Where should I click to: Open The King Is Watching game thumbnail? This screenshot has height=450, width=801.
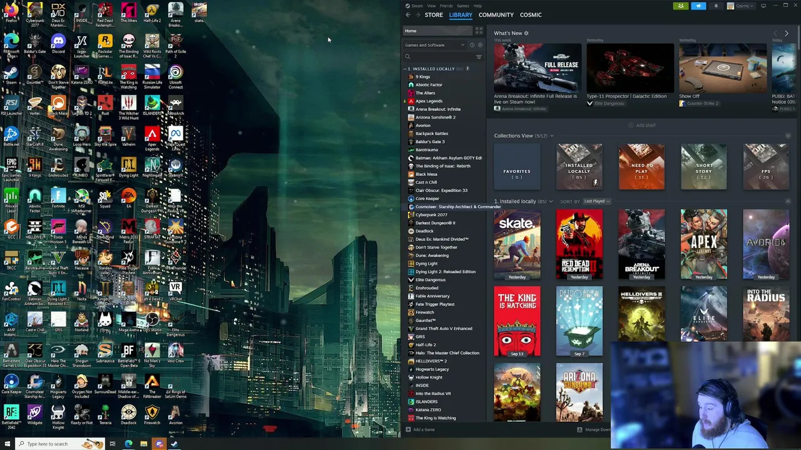517,321
